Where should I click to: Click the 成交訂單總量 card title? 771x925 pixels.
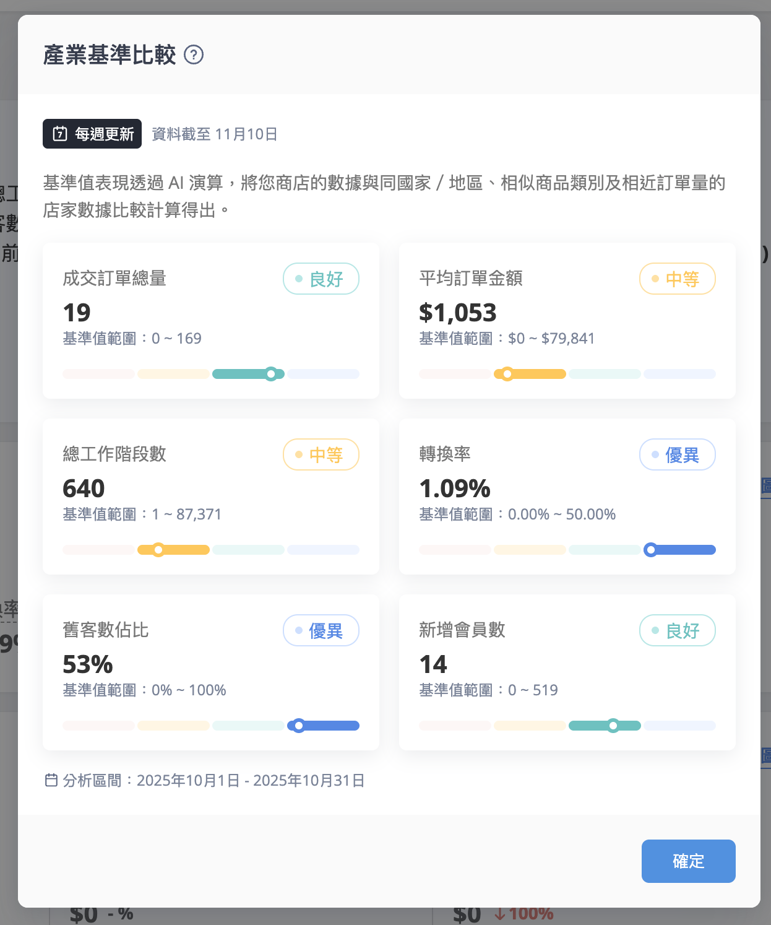114,279
